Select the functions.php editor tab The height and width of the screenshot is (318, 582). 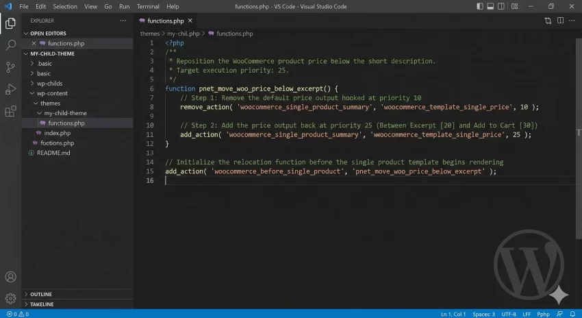[166, 21]
